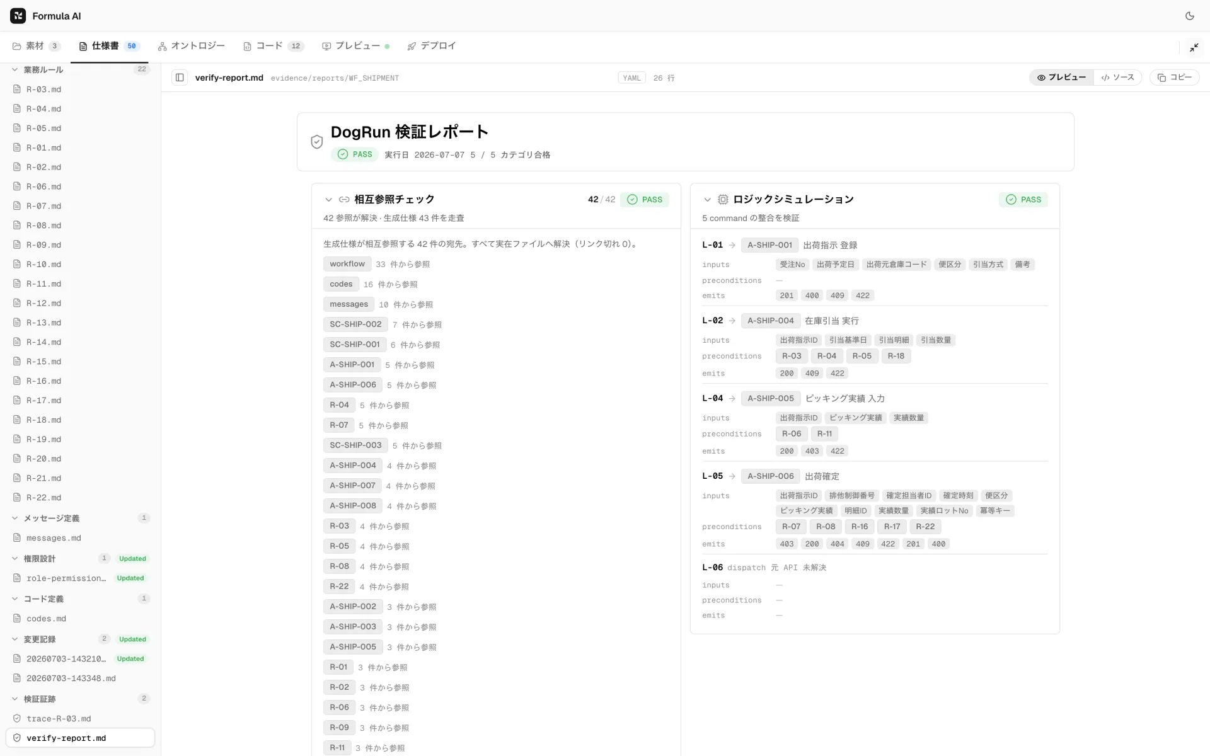Open 20260703-143210 change record file

[80, 659]
